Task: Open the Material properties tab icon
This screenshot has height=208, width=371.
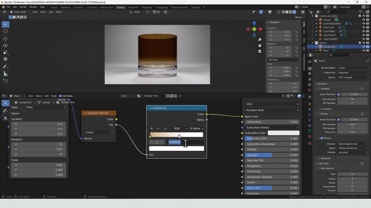Action: (310, 136)
